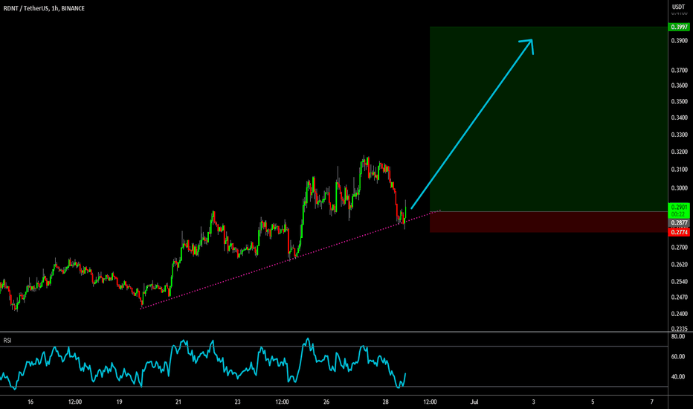Image resolution: width=693 pixels, height=409 pixels.
Task: Select the red 0.2774 stop price label
Action: 679,232
